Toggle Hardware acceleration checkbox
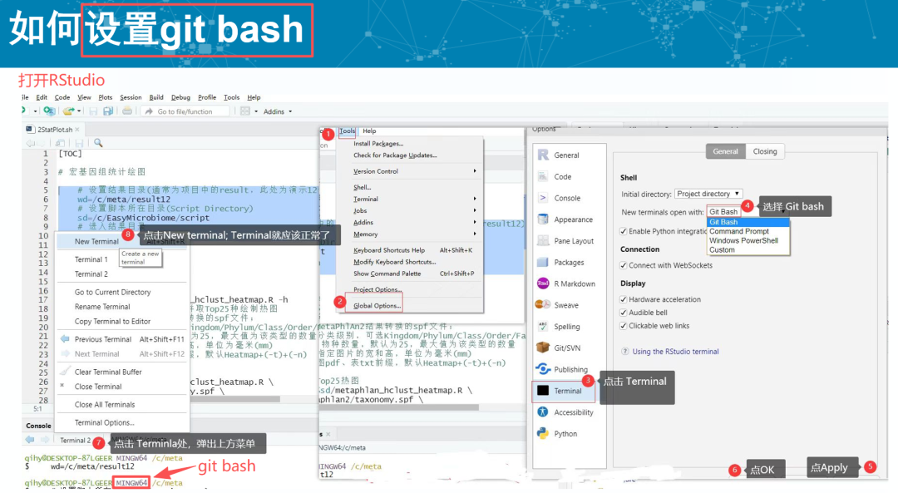The height and width of the screenshot is (493, 898). coord(623,299)
